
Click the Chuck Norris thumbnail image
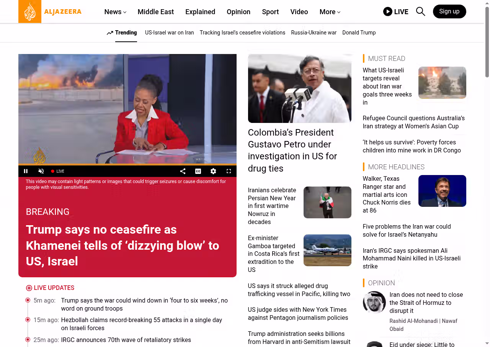click(442, 191)
